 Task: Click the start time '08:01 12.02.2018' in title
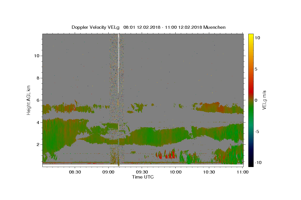141,27
